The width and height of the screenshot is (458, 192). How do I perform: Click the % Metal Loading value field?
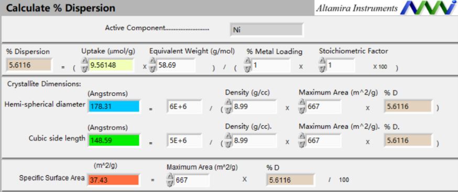pyautogui.click(x=271, y=65)
